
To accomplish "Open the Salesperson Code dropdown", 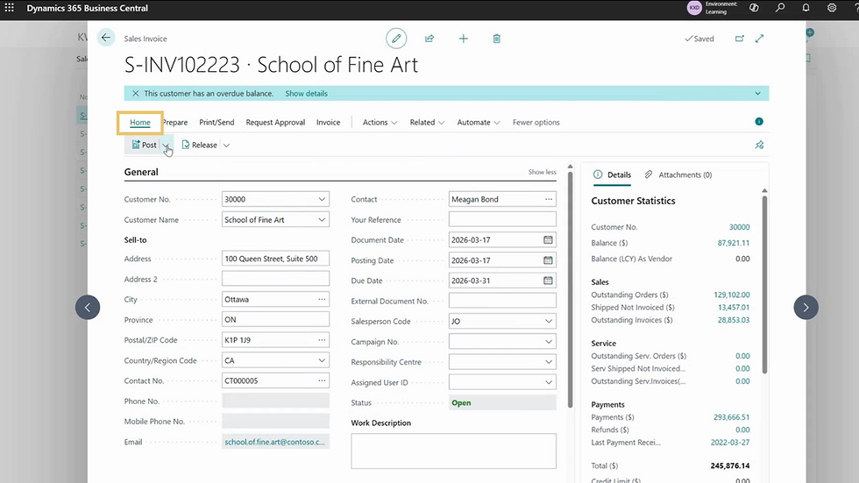I will [549, 321].
